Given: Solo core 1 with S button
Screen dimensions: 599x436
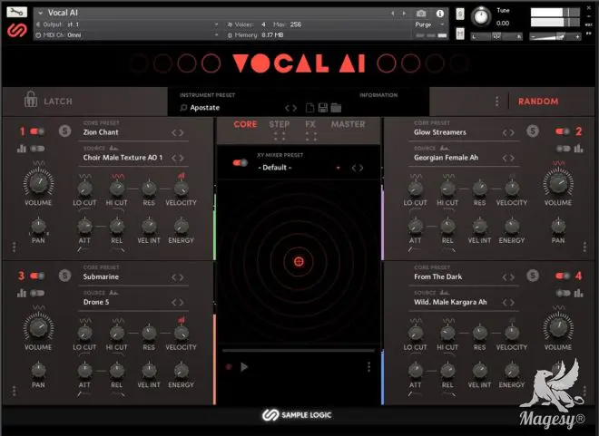Looking at the screenshot, I should coord(65,131).
